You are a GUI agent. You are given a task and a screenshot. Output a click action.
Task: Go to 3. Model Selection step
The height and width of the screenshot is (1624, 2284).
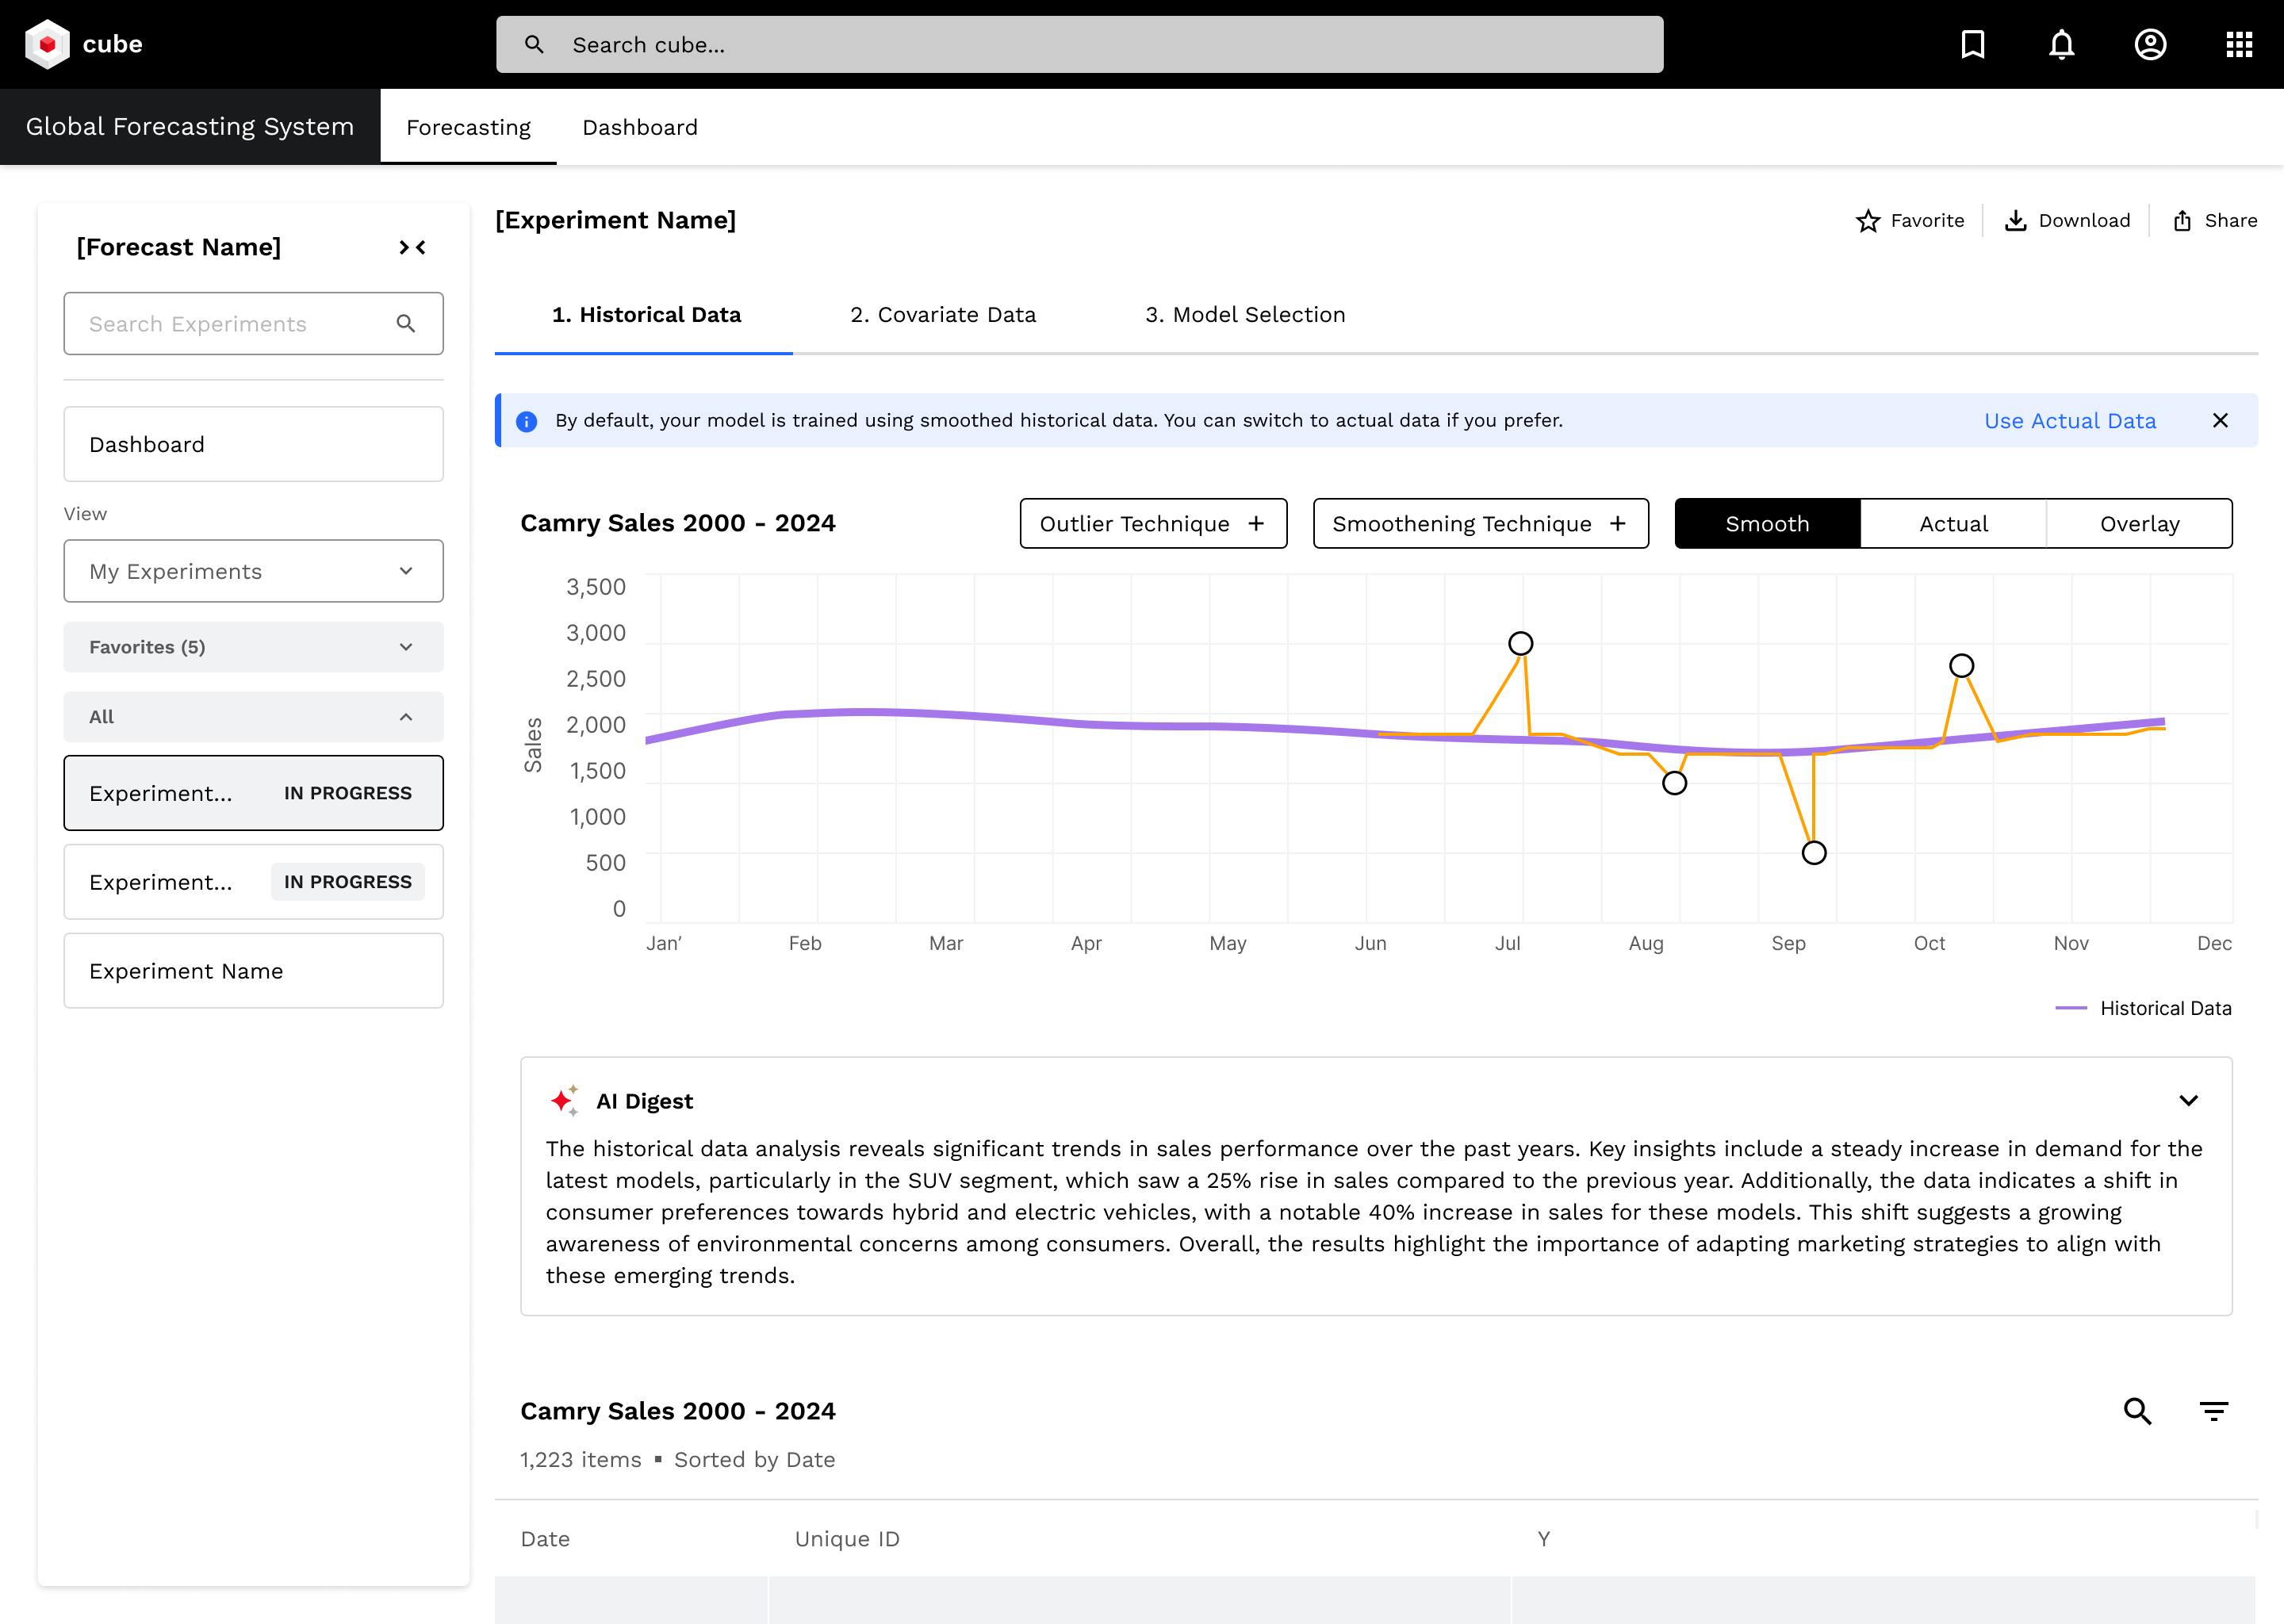pyautogui.click(x=1245, y=314)
